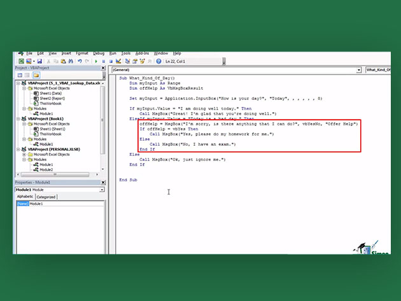This screenshot has width=401, height=301.
Task: Click the Insert UserForm toolbar icon
Action: [29, 61]
